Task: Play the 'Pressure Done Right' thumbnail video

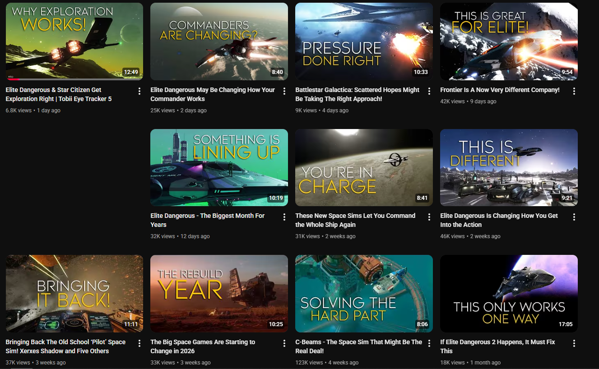Action: pos(364,41)
